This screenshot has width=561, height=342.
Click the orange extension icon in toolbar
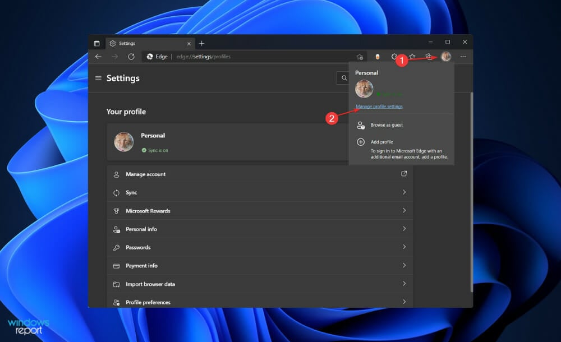(x=378, y=57)
